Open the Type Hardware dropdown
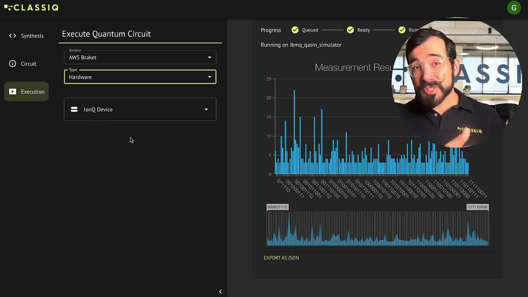The height and width of the screenshot is (297, 528). pyautogui.click(x=140, y=77)
